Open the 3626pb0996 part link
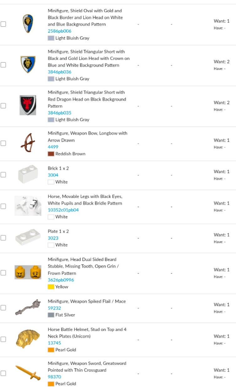The height and width of the screenshot is (389, 236). (x=61, y=280)
